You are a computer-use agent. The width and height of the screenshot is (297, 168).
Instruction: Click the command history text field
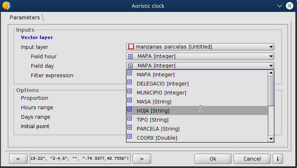(x=80, y=158)
